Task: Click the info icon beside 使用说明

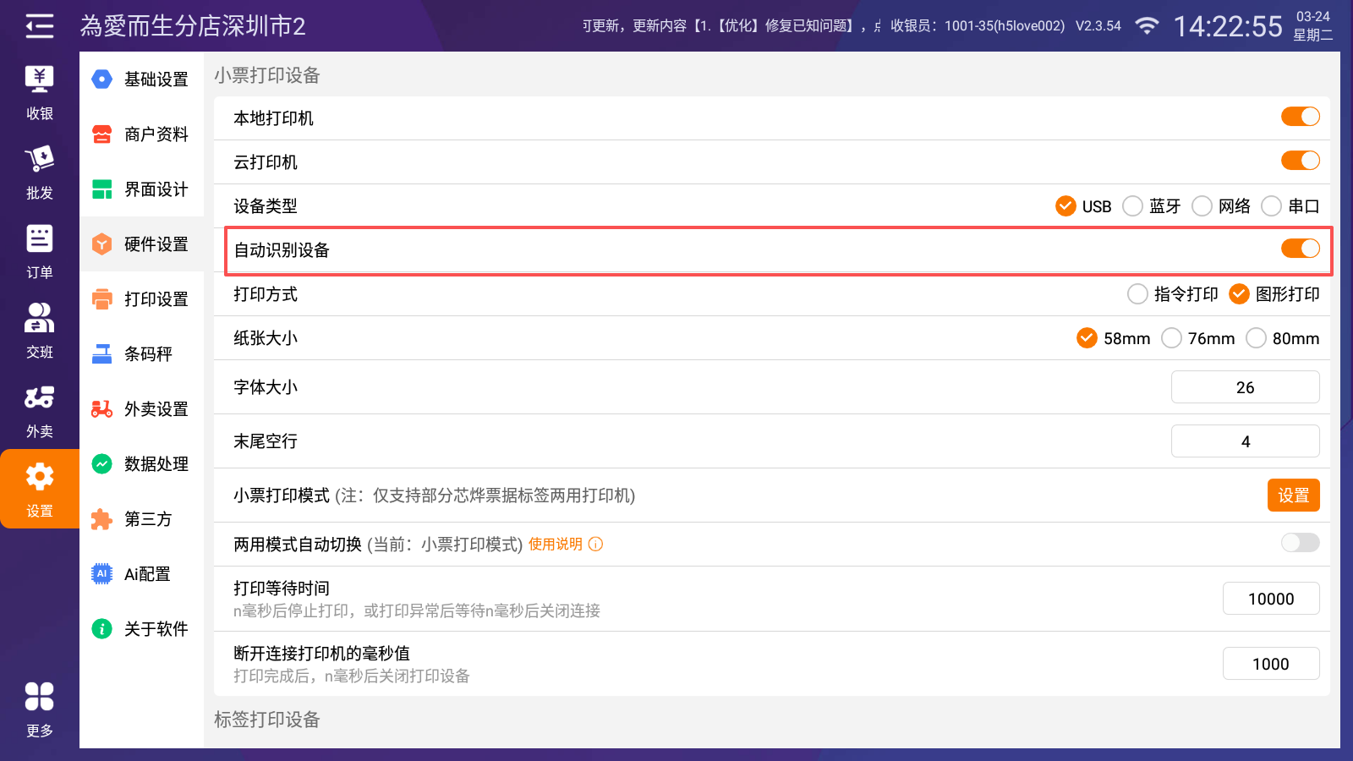Action: point(596,545)
